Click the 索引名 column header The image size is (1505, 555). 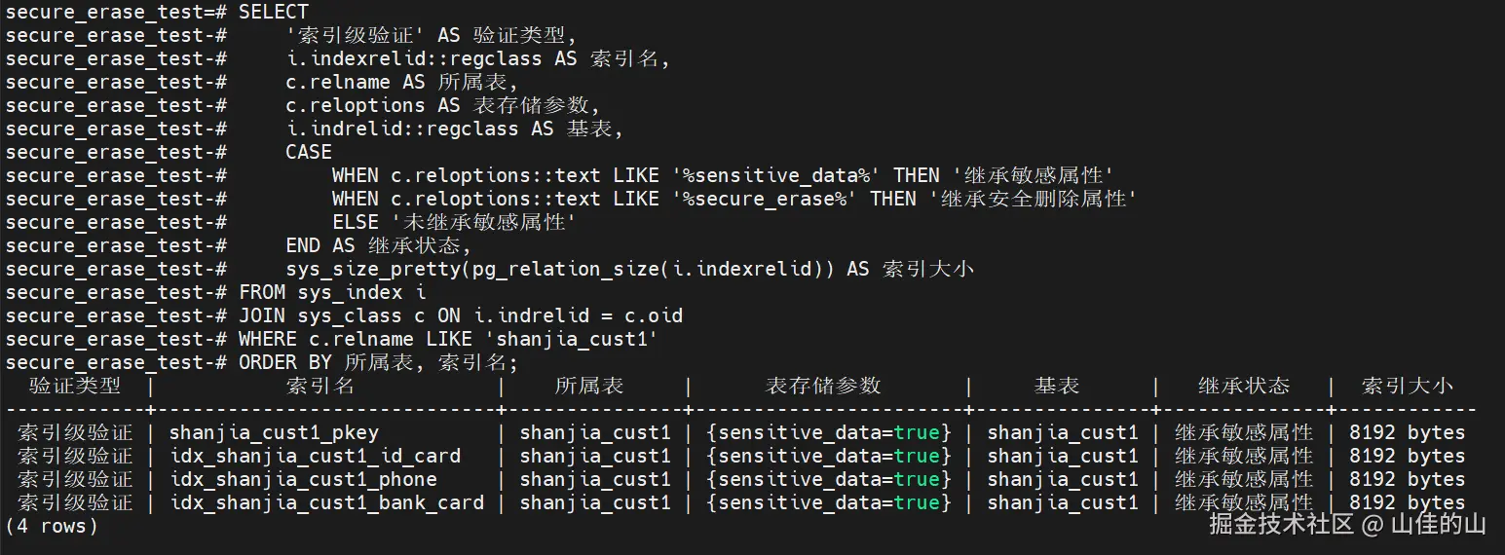tap(320, 386)
